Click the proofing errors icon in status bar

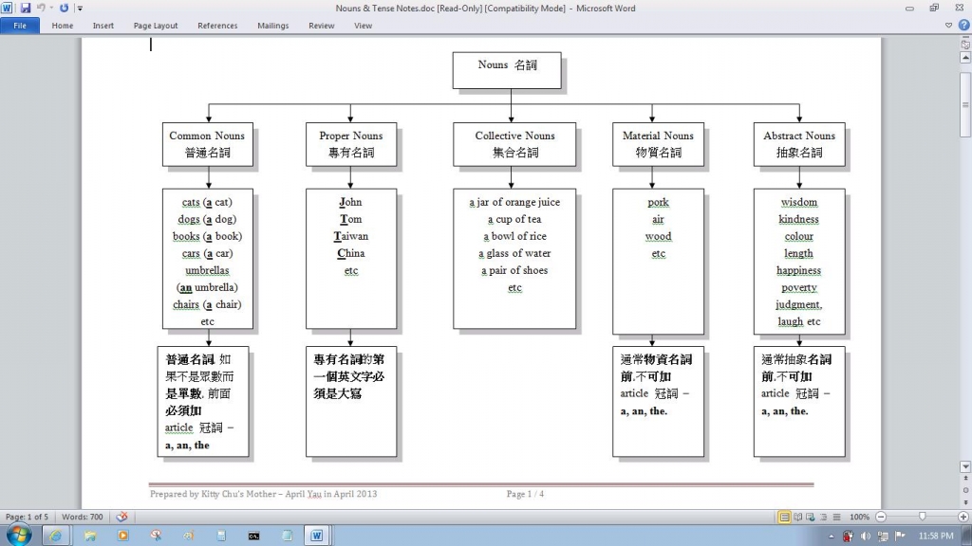[x=121, y=517]
